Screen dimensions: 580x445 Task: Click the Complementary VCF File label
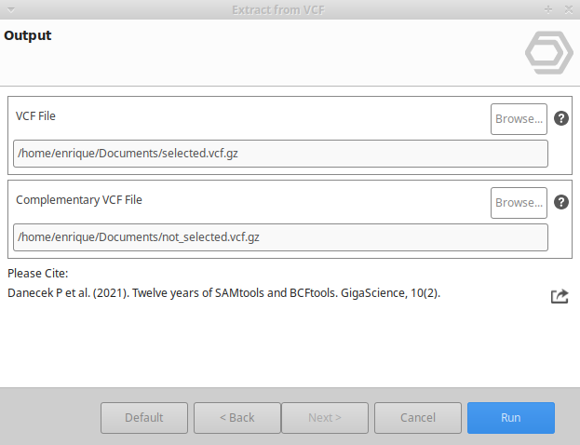click(x=79, y=199)
